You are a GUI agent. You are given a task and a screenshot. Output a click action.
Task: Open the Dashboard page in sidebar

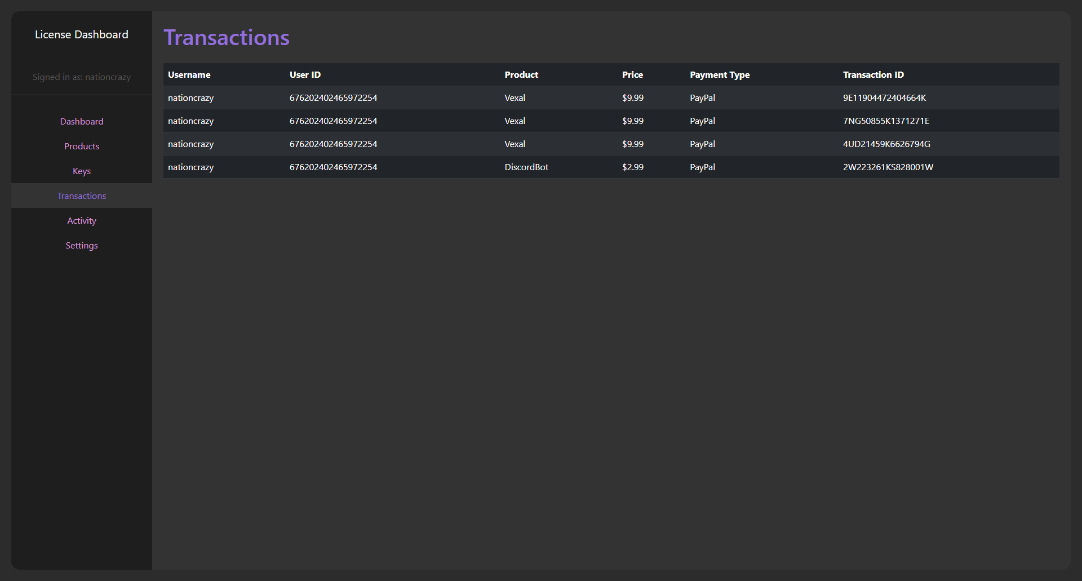(x=82, y=122)
